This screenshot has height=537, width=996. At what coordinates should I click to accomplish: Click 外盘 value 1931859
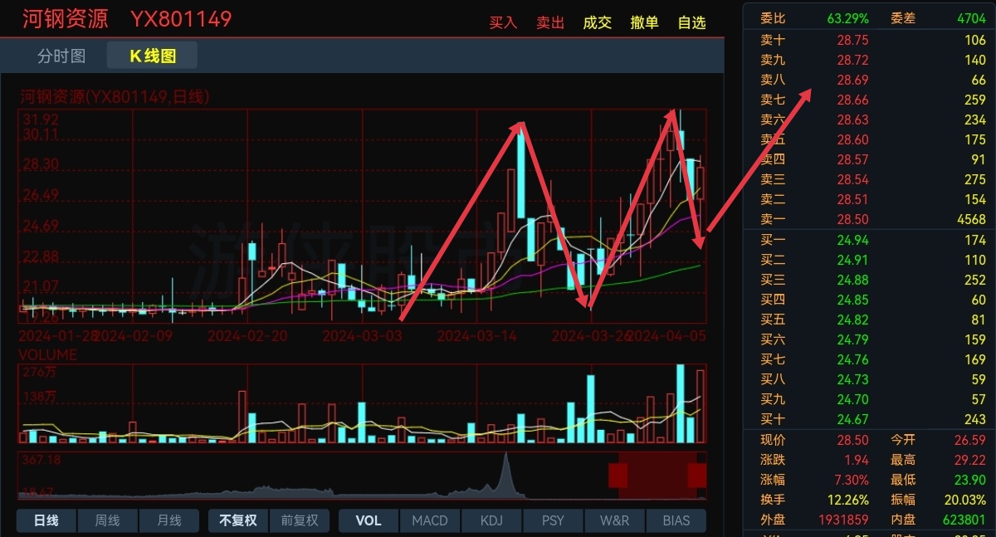842,520
